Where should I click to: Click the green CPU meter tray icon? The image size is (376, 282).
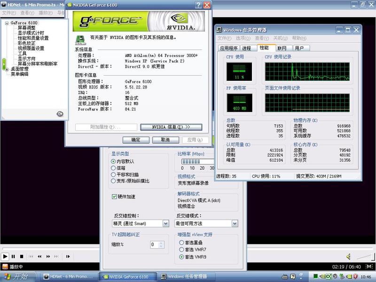tap(315, 276)
